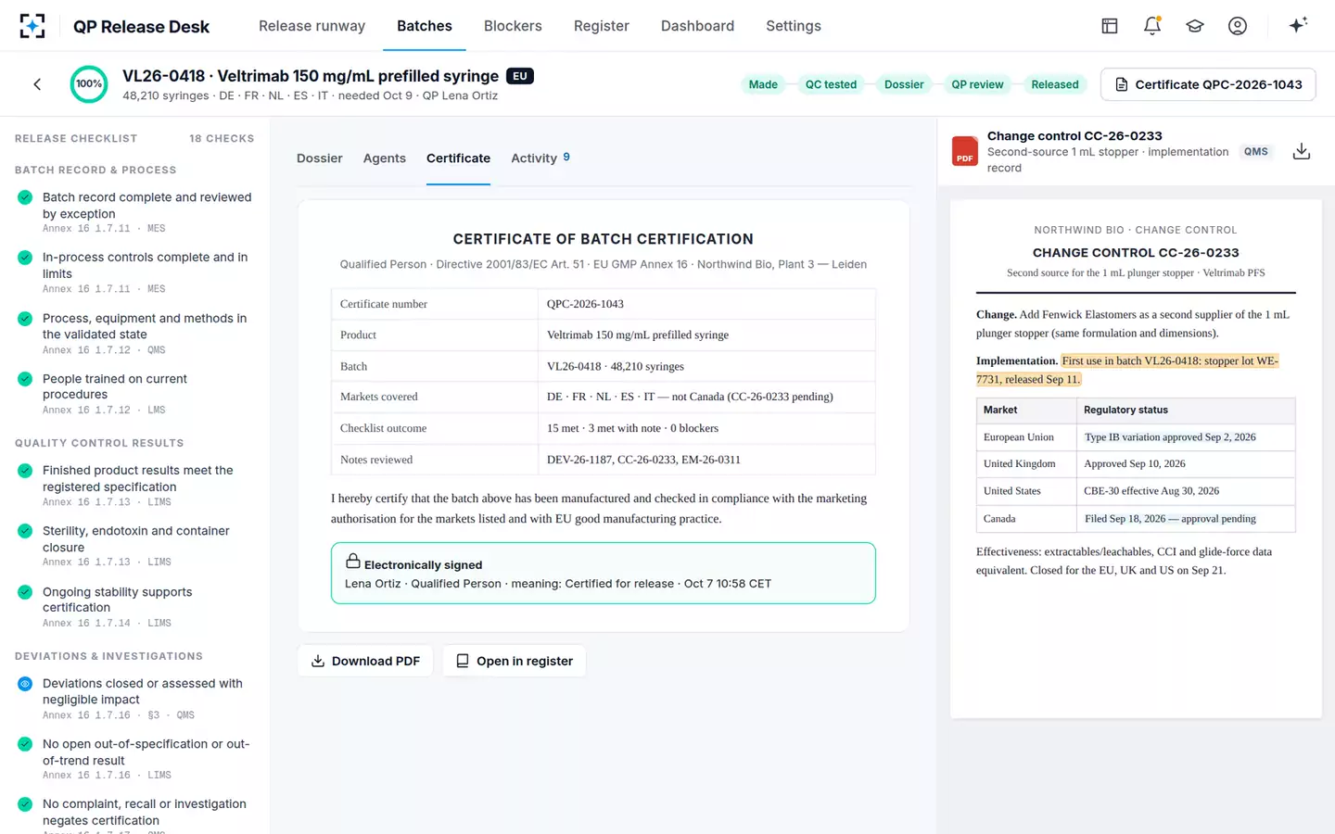Click Canada Filed Sep 18, 2026 status cell

[1186, 519]
